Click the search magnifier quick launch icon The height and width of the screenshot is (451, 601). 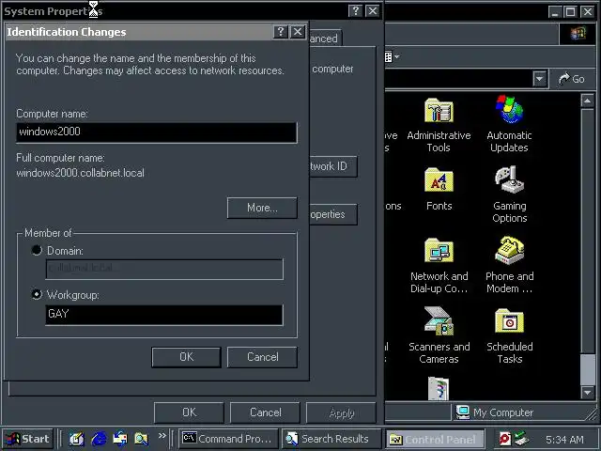pyautogui.click(x=141, y=439)
